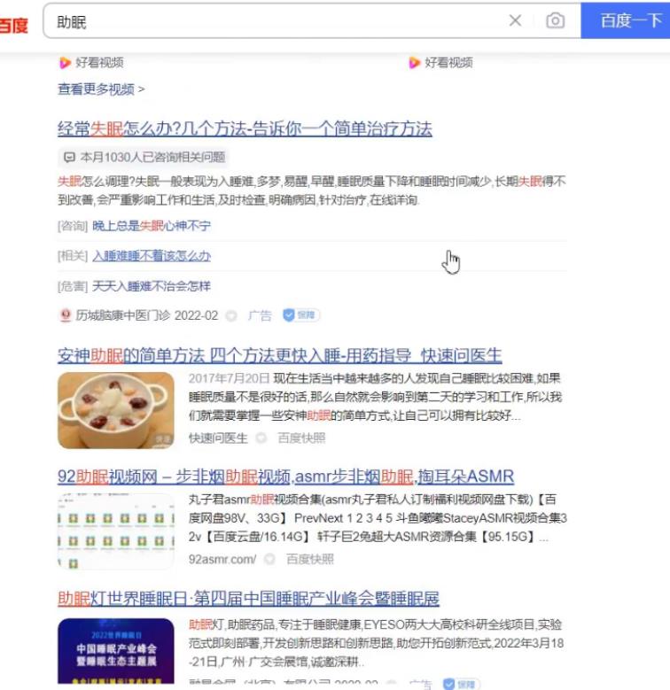Click the round icon next to 快速问医生

tap(261, 438)
